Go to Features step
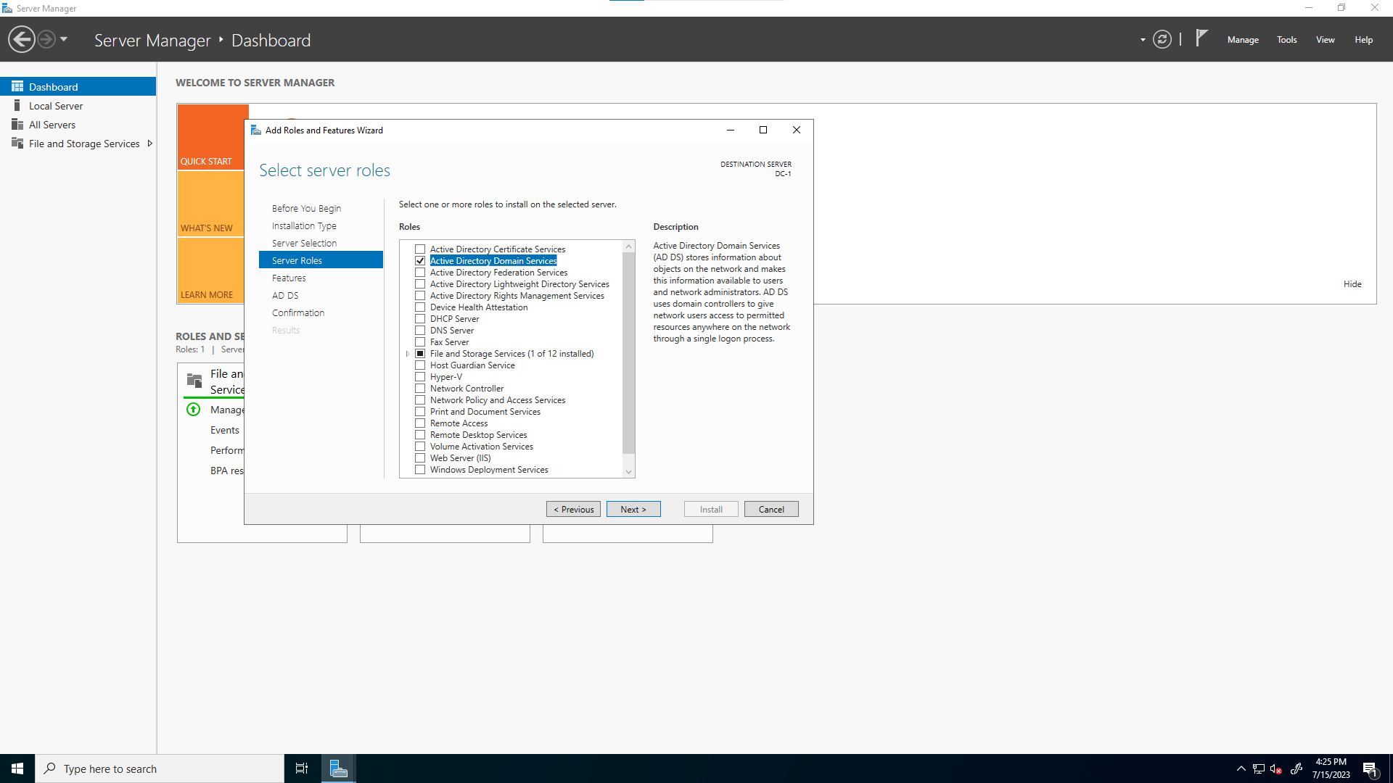 289,278
